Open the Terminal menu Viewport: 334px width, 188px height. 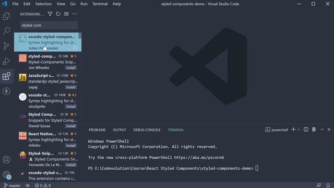click(100, 4)
